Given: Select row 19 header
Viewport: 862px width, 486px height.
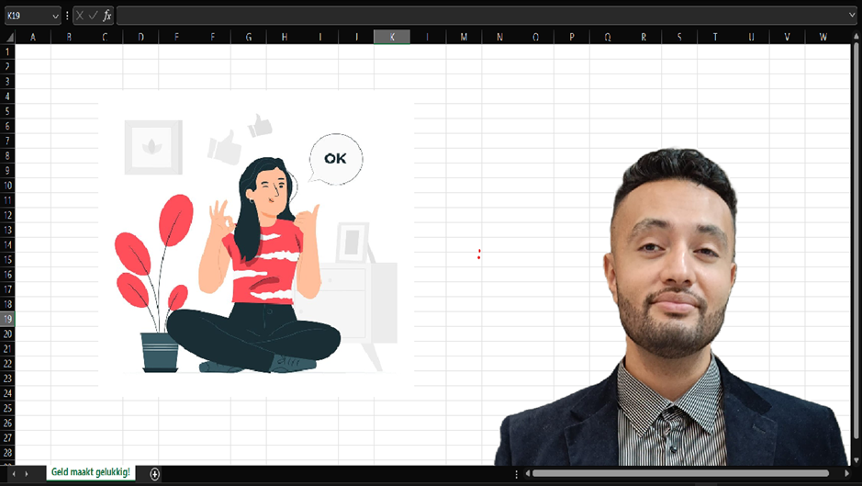Looking at the screenshot, I should pyautogui.click(x=7, y=319).
